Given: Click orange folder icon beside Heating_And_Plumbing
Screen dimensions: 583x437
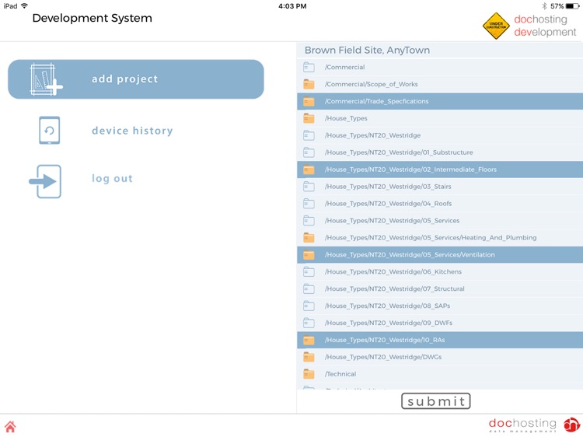Looking at the screenshot, I should (x=309, y=238).
